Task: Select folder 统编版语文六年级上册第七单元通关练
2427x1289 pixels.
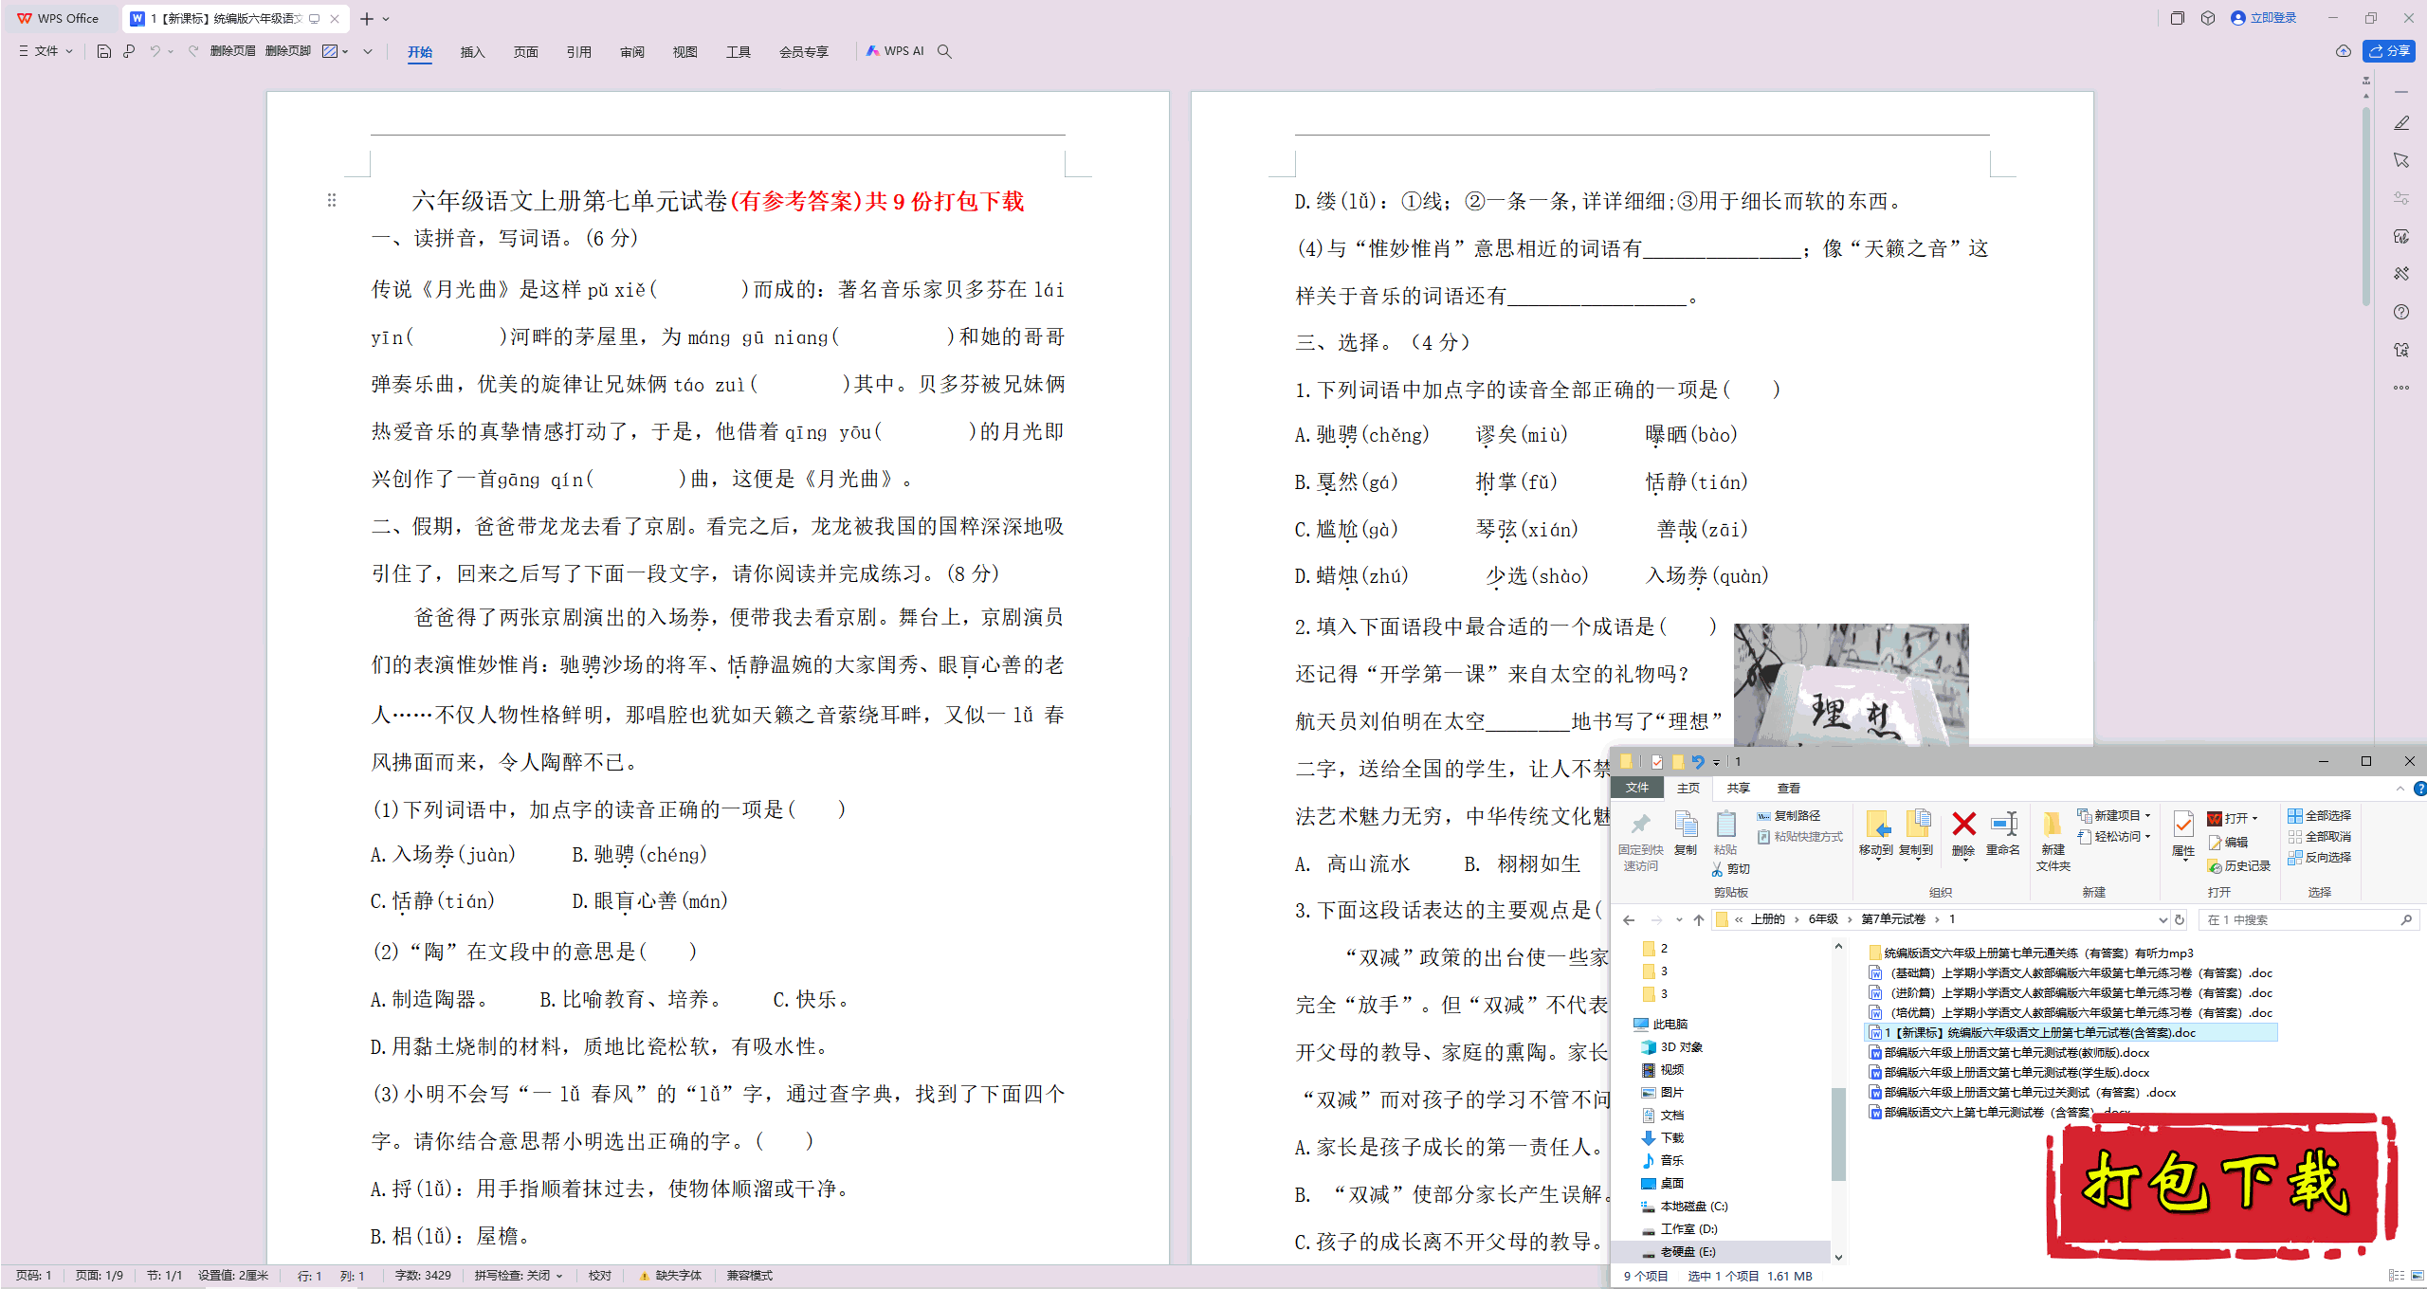Action: [2031, 953]
